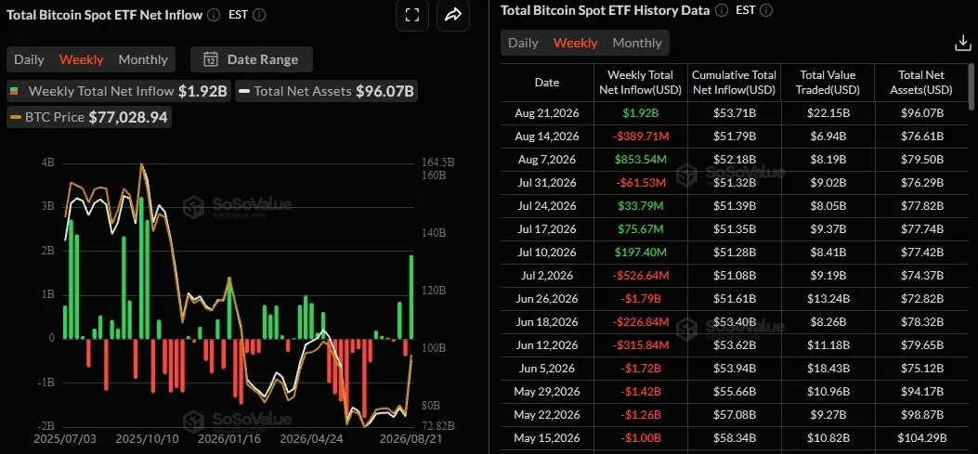Select Weekly tab in chart panel

(81, 59)
